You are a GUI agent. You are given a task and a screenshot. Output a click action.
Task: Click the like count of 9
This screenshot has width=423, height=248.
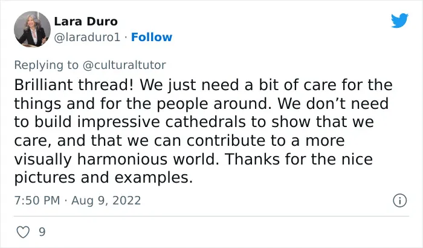pyautogui.click(x=42, y=232)
